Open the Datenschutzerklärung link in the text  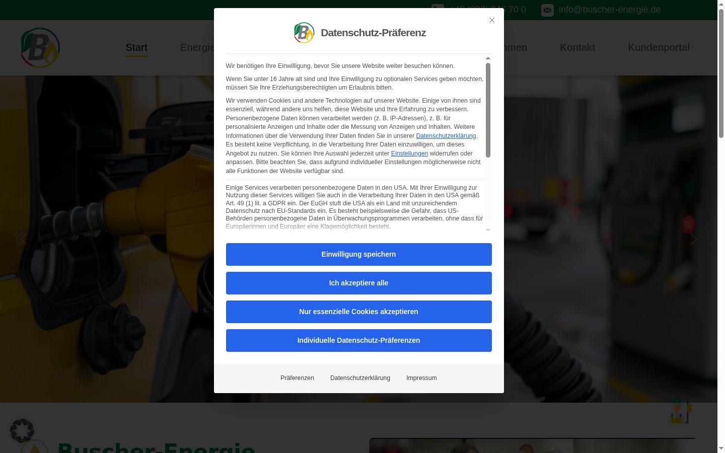(x=446, y=136)
